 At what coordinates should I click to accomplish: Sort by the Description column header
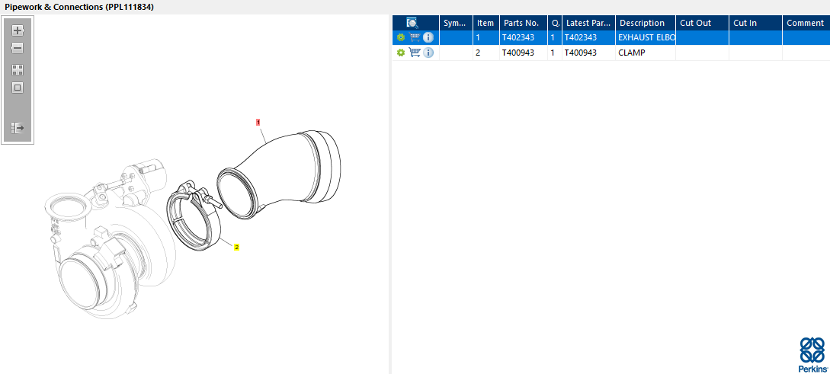click(x=646, y=23)
